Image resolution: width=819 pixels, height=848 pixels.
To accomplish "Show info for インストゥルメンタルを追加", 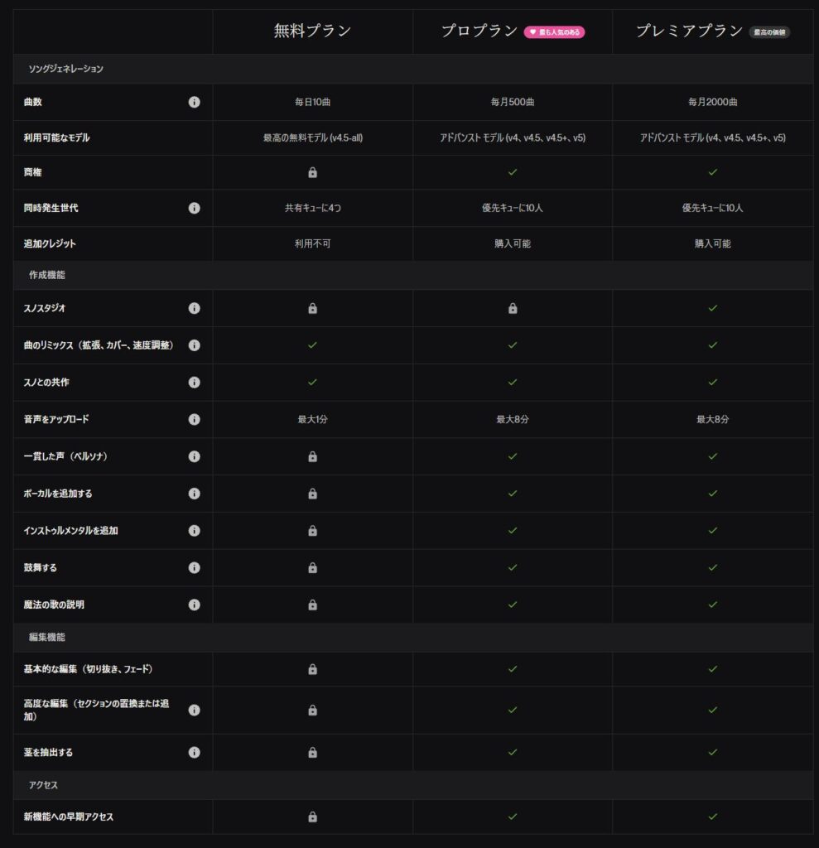I will (194, 530).
